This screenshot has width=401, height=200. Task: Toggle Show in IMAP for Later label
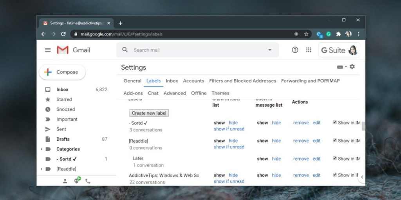334,159
